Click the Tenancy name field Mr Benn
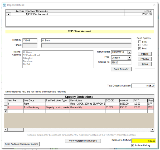160x150 pixels. (86, 40)
